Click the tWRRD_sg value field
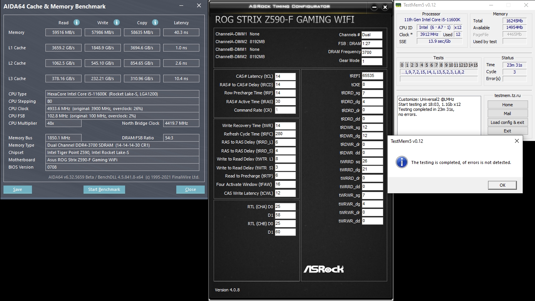The width and height of the screenshot is (535, 301). [x=372, y=161]
